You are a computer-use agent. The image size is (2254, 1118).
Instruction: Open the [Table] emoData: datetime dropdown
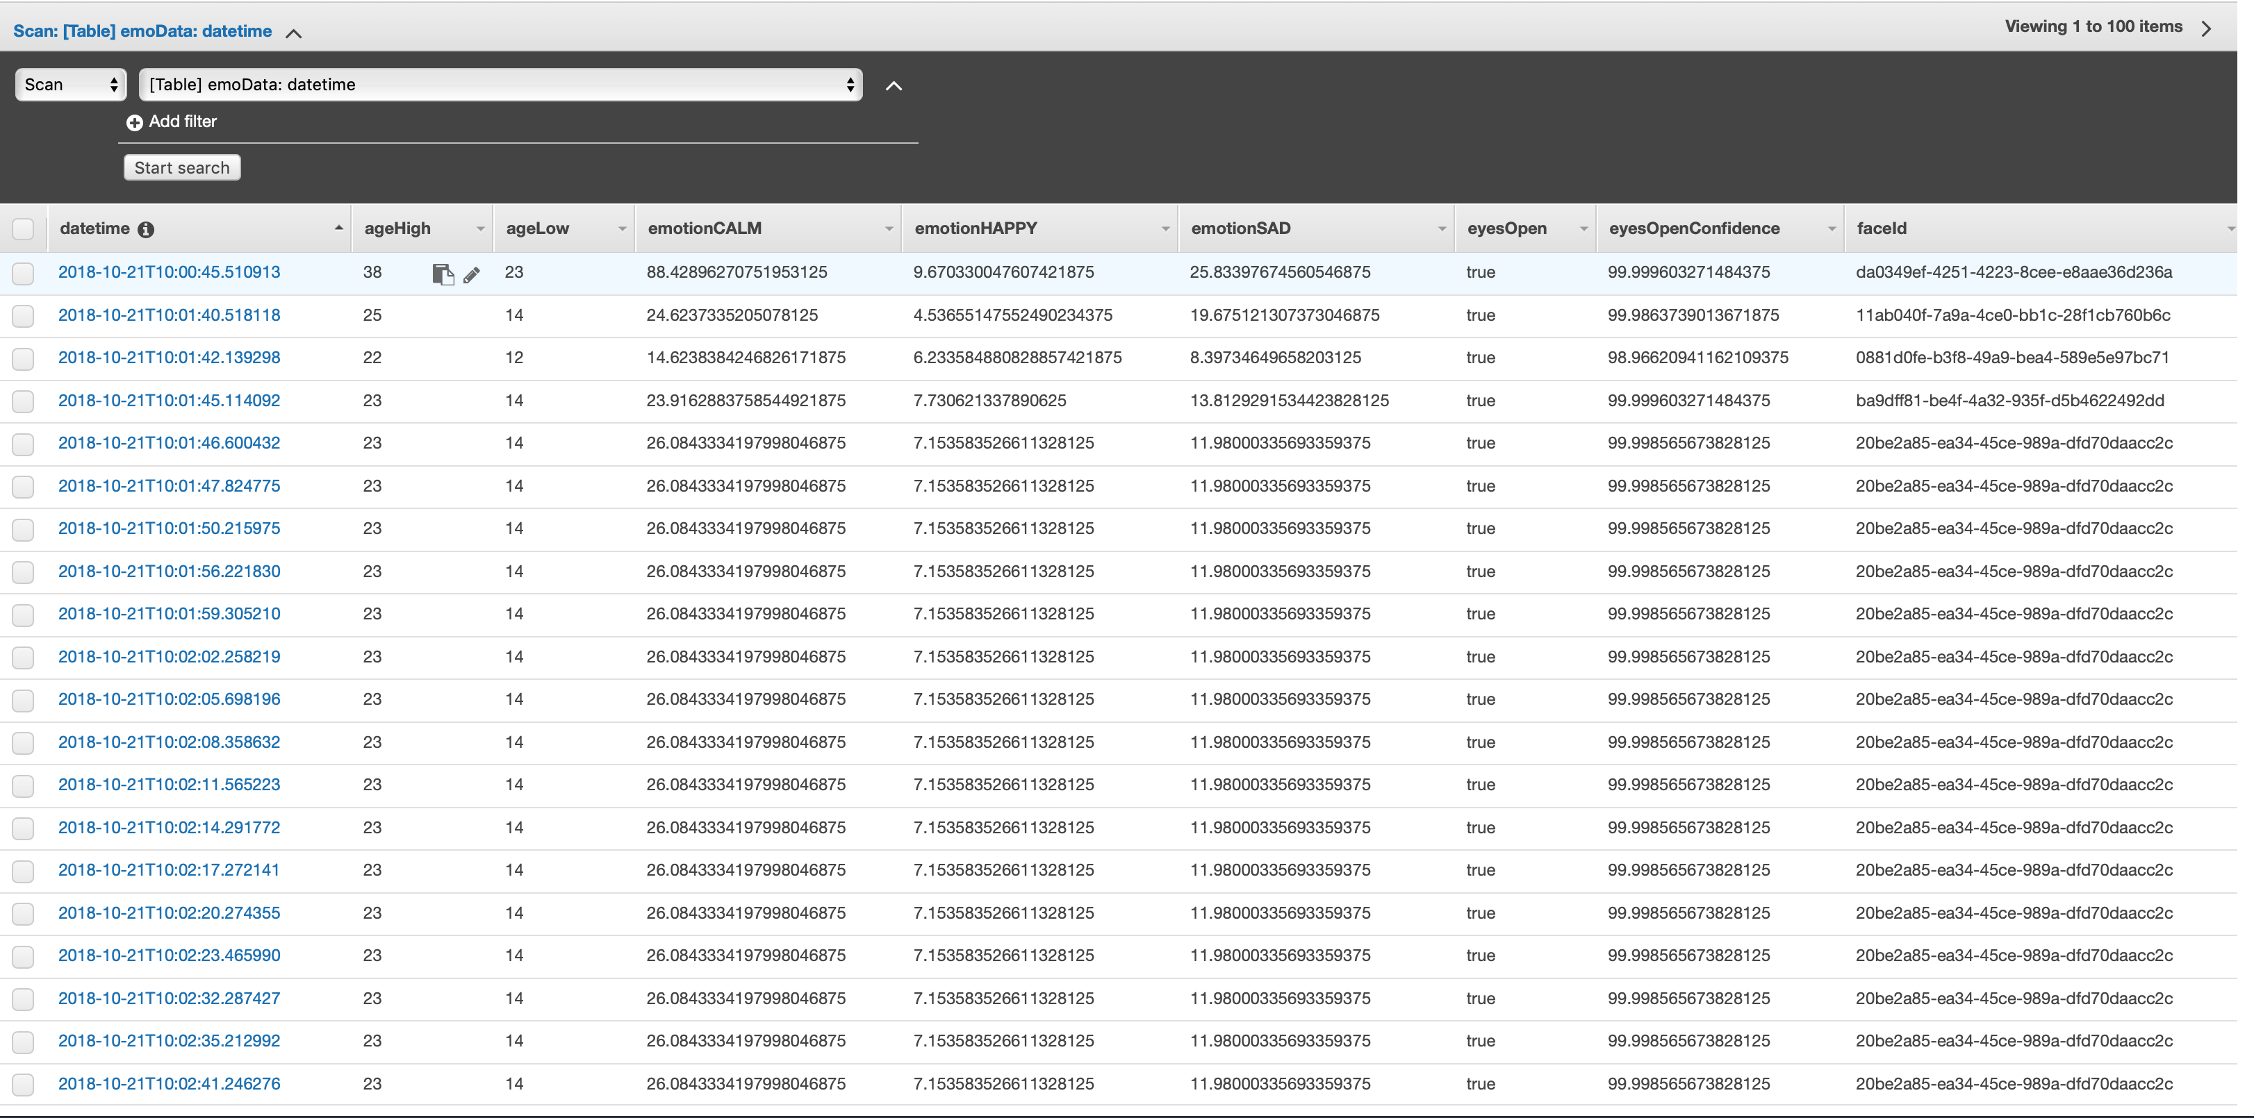click(x=500, y=85)
